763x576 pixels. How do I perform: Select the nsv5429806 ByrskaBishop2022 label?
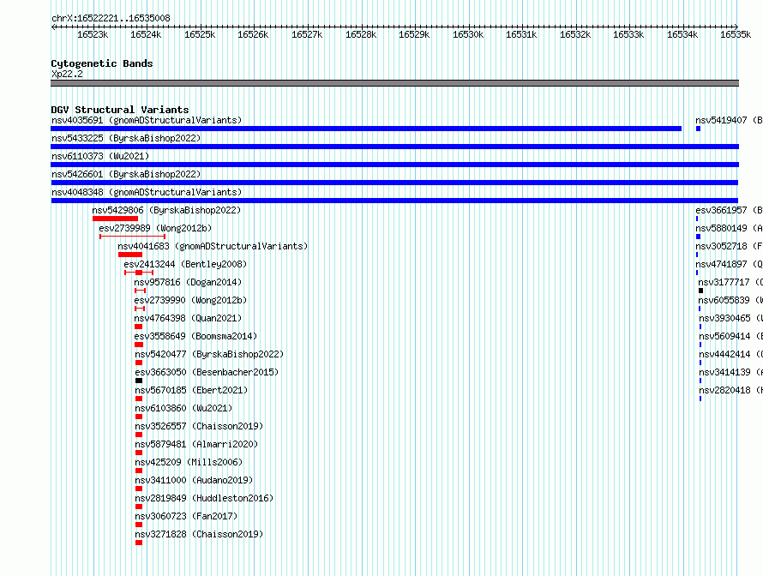click(x=166, y=210)
